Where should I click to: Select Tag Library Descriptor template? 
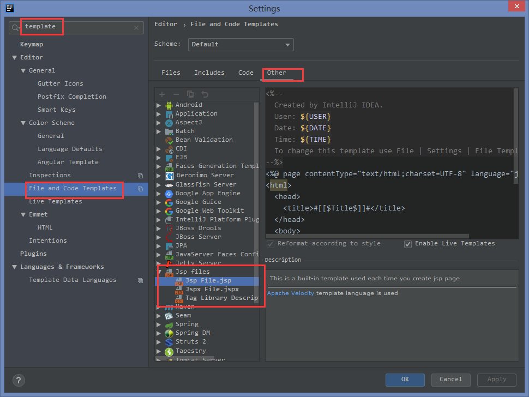click(221, 298)
